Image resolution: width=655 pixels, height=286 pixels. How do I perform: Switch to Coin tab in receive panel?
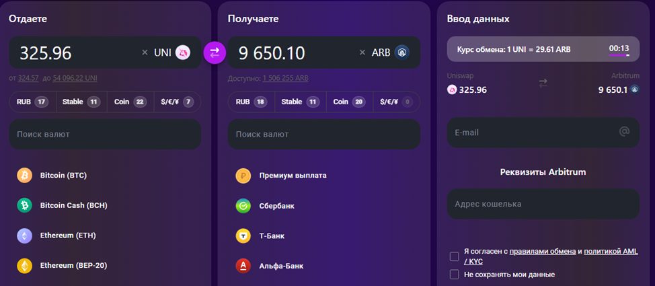click(x=348, y=102)
